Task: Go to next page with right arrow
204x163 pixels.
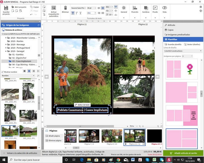Action: 158,76
